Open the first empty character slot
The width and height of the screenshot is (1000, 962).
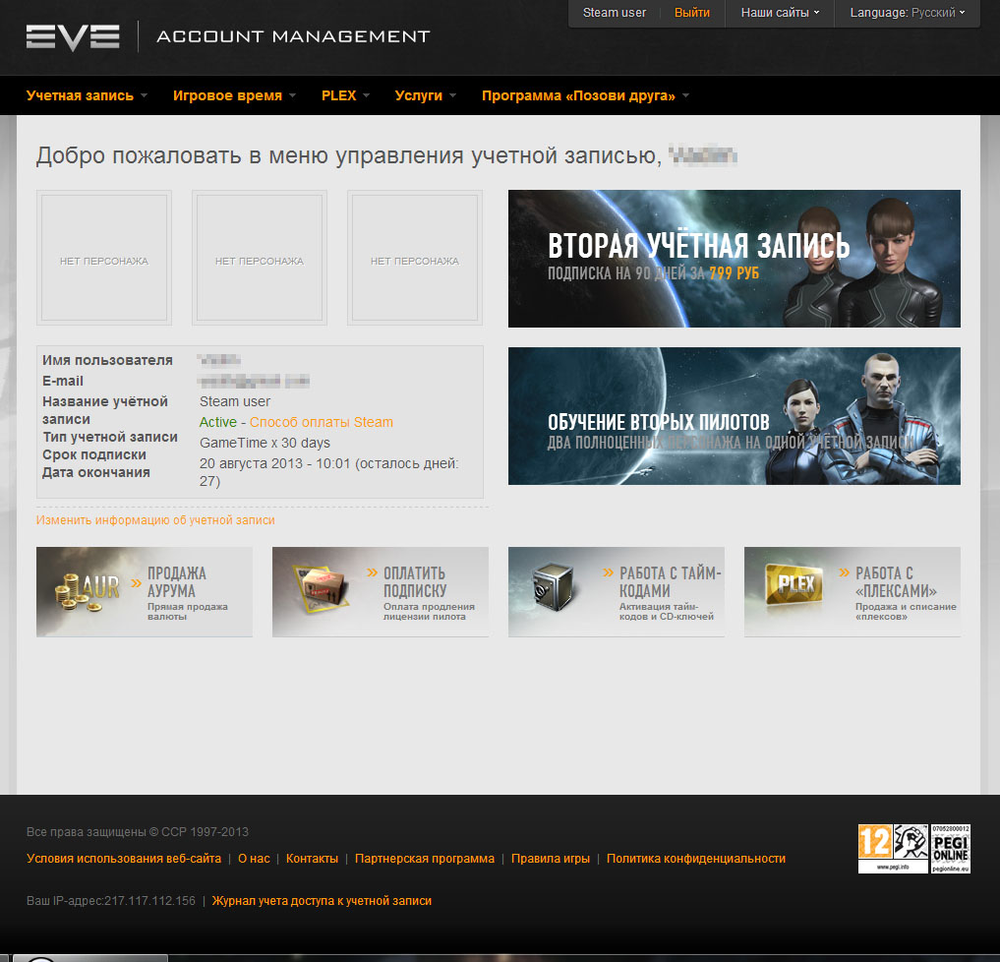pyautogui.click(x=104, y=258)
